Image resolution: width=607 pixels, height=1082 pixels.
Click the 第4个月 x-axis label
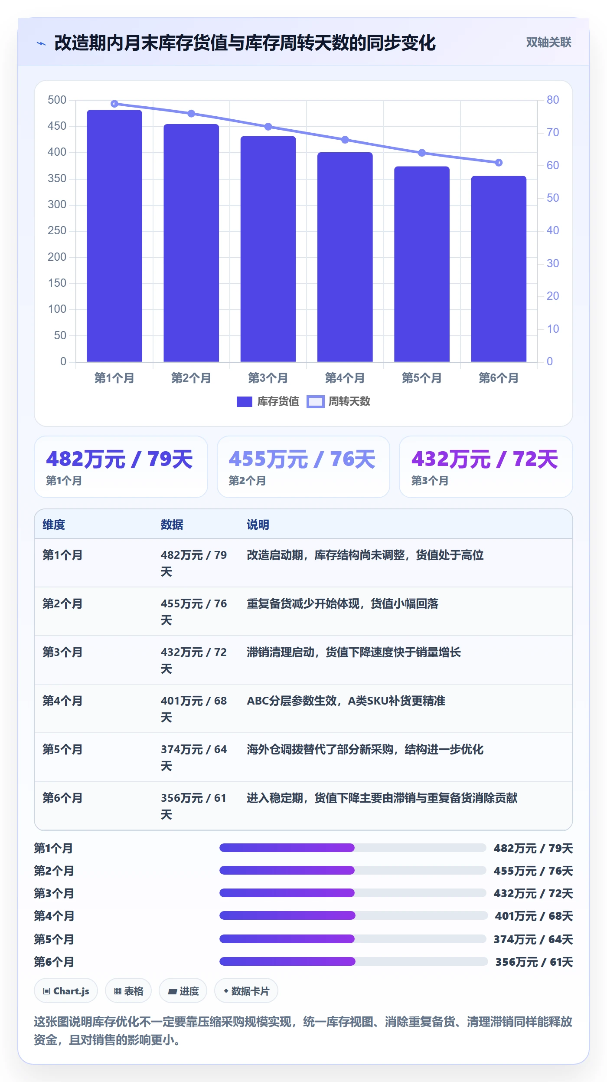click(x=345, y=378)
